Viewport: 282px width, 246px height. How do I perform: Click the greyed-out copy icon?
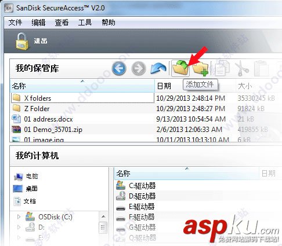click(x=222, y=68)
